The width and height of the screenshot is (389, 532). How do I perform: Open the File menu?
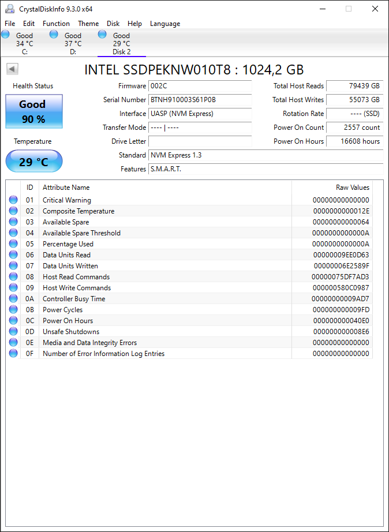coord(10,24)
